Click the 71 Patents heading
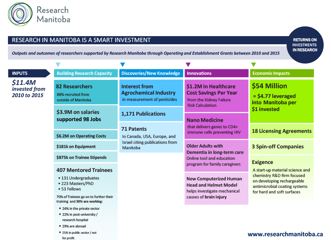 [134, 129]
